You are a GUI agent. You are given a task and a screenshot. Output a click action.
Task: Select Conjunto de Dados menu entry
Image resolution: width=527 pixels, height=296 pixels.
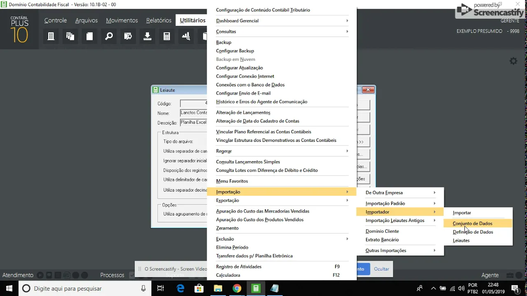coord(478,223)
